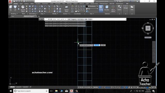
Task: Click the ViewCube TOP face
Action: tap(148, 28)
